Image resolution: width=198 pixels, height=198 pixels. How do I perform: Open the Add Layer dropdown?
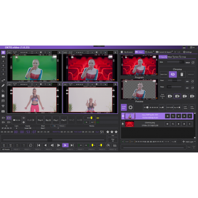coord(189,142)
